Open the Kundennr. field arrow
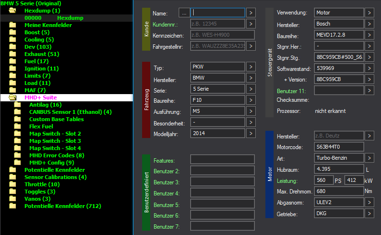Image resolution: width=381 pixels, height=235 pixels. [251, 24]
